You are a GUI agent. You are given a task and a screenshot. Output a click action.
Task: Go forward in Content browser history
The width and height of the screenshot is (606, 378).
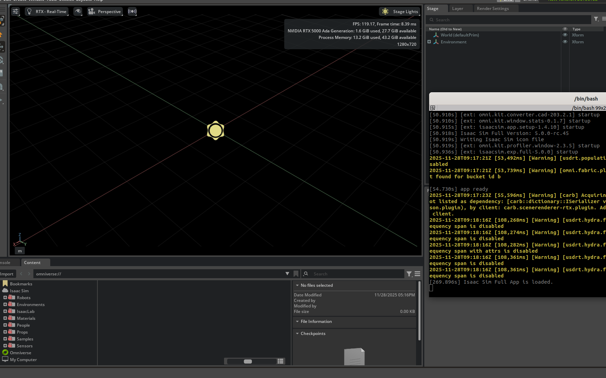tap(29, 274)
